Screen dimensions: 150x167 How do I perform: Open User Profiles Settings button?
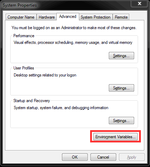[121, 88]
